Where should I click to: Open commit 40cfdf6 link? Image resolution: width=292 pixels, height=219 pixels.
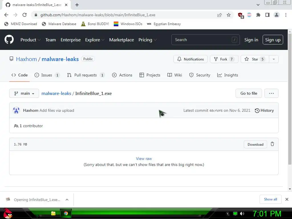216,111
